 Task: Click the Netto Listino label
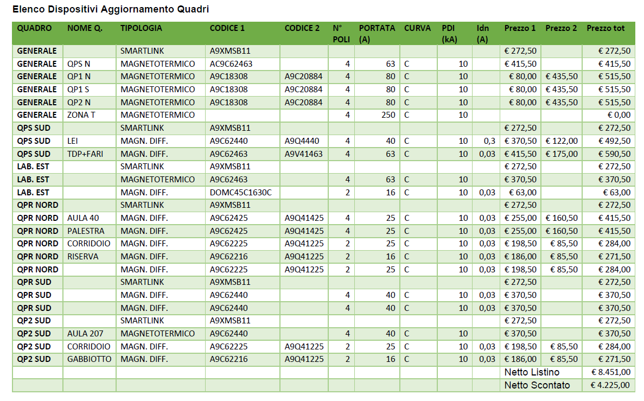click(x=531, y=372)
